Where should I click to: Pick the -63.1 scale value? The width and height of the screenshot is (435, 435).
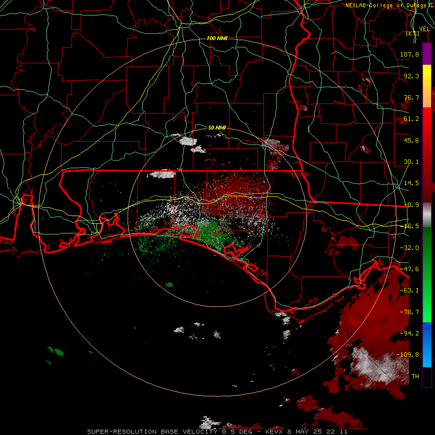tap(409, 290)
